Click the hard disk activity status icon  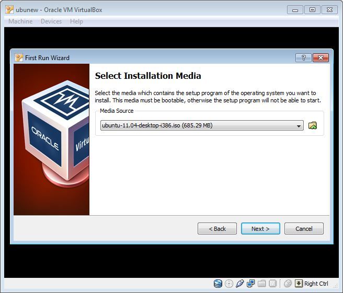tap(218, 284)
